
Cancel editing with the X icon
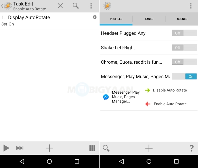click(60, 6)
